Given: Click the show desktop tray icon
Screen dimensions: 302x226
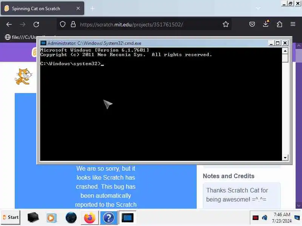Looking at the screenshot, I should click(297, 218).
